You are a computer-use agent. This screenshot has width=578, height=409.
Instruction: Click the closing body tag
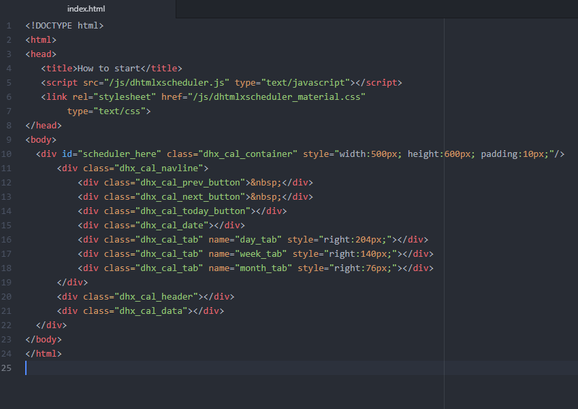pyautogui.click(x=44, y=339)
